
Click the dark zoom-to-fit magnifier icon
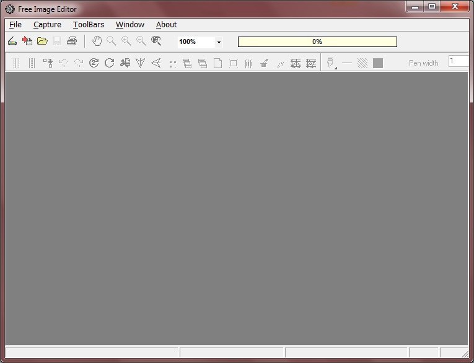point(156,41)
